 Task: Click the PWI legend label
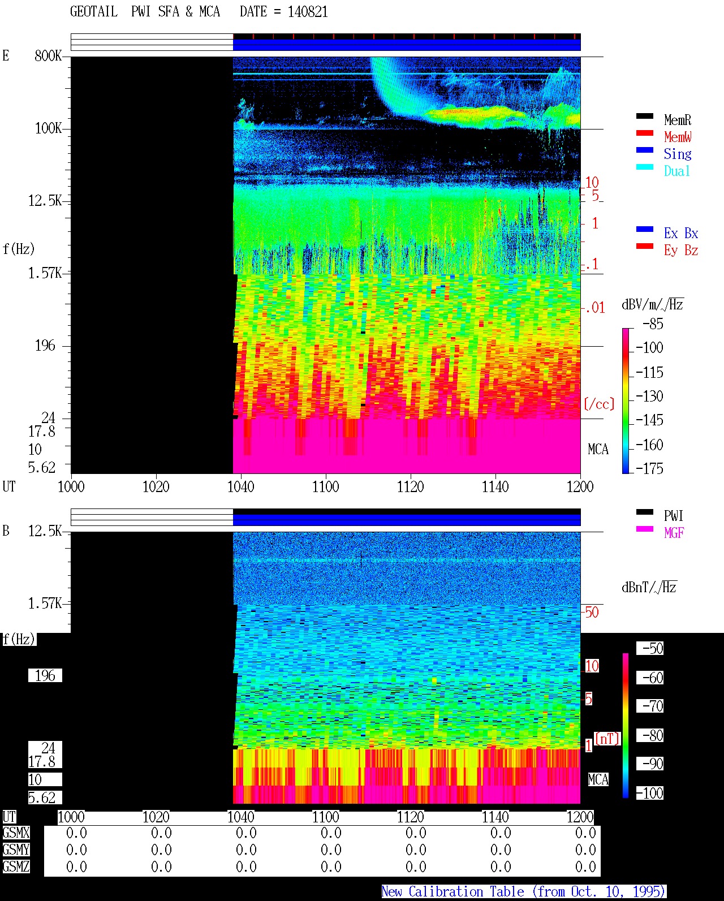(674, 516)
